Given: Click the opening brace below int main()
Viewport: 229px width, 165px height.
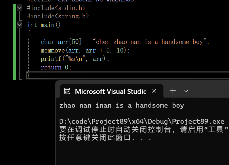Looking at the screenshot, I should [29, 33].
